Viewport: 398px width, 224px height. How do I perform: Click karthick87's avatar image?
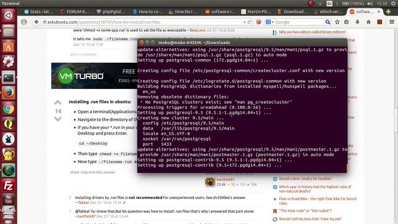click(x=210, y=182)
